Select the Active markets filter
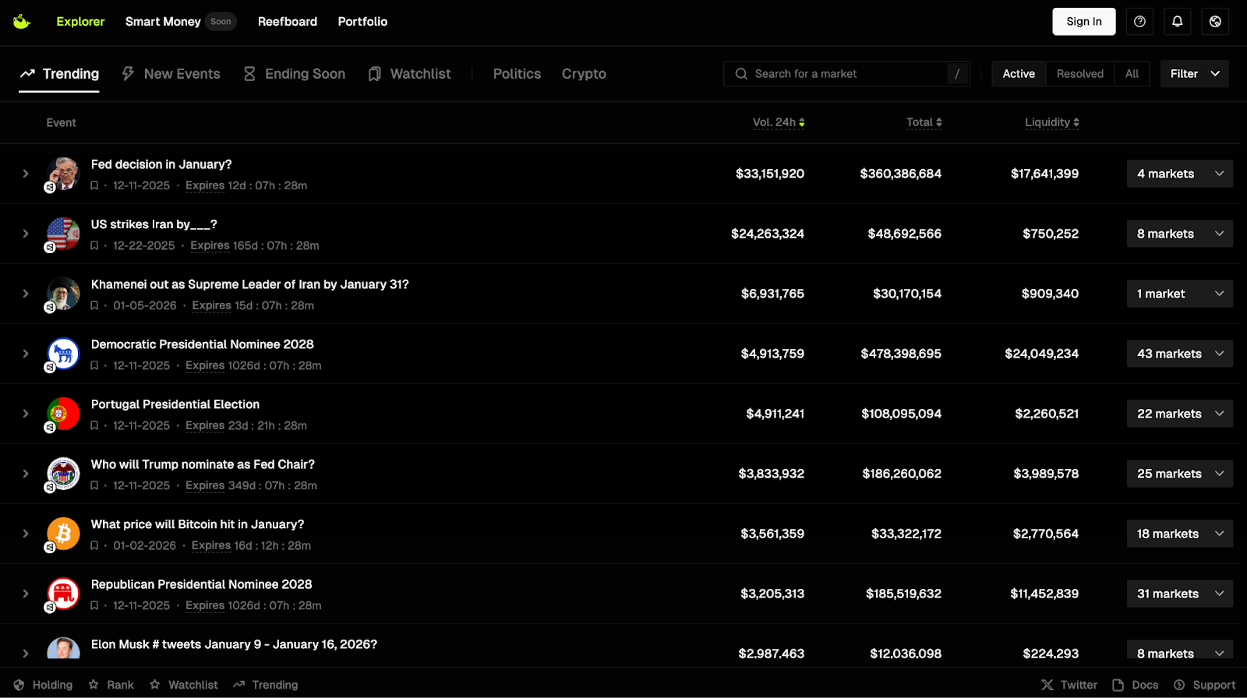 pos(1018,74)
